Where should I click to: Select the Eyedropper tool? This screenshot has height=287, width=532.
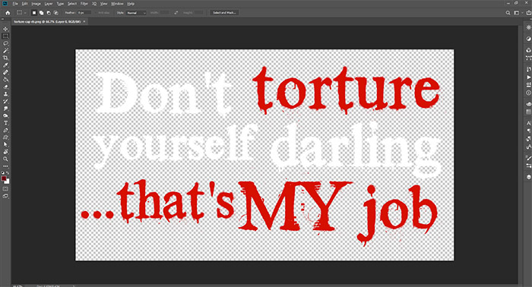click(x=5, y=65)
